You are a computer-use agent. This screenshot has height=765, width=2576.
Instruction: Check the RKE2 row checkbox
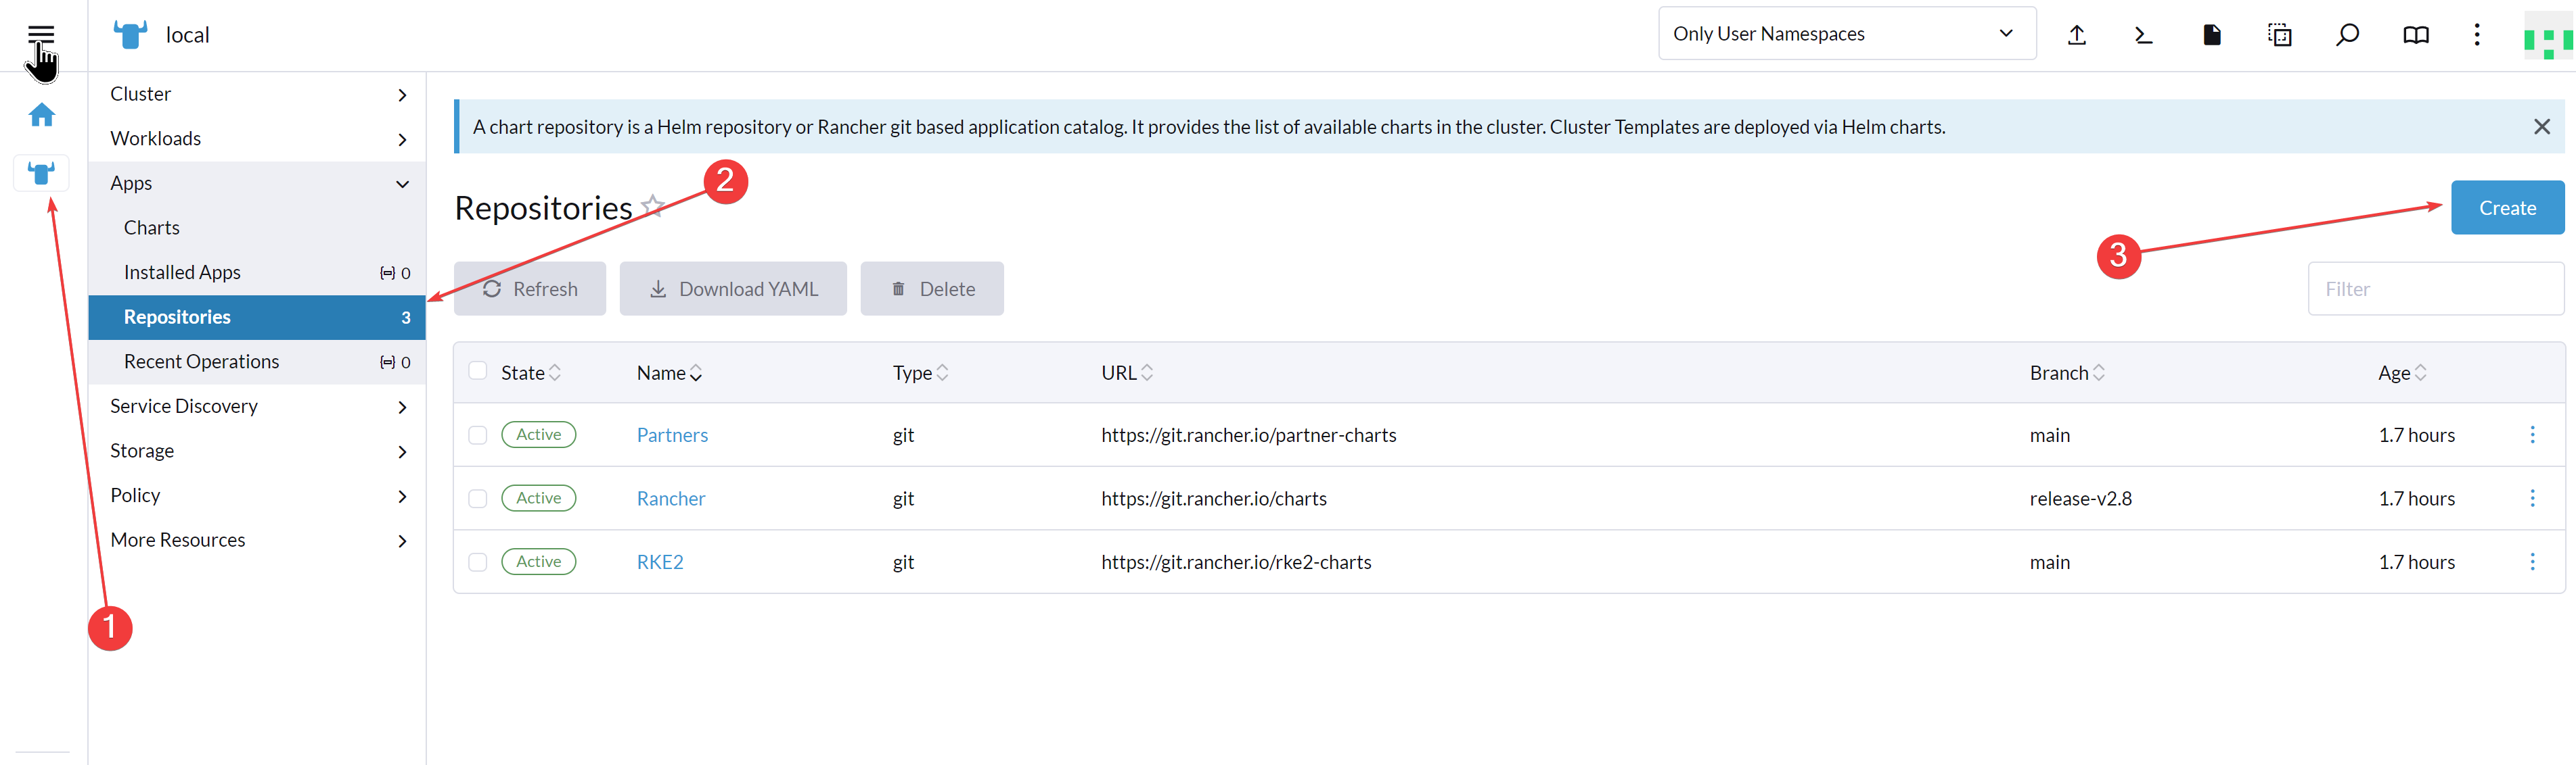pos(478,562)
